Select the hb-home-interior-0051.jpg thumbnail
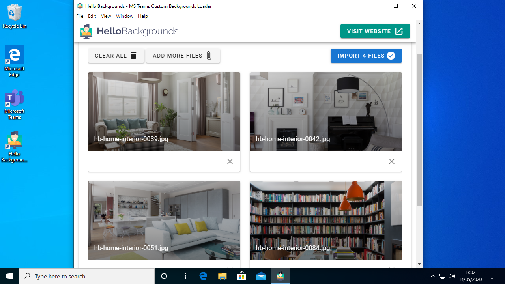 (164, 220)
